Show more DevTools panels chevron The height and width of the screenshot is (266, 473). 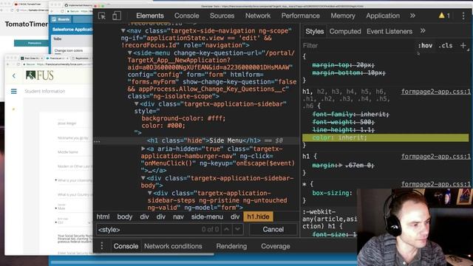click(412, 16)
